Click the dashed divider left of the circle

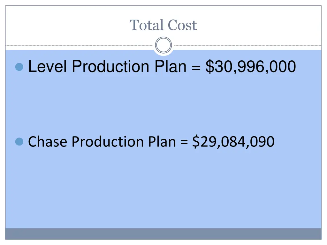[80, 46]
